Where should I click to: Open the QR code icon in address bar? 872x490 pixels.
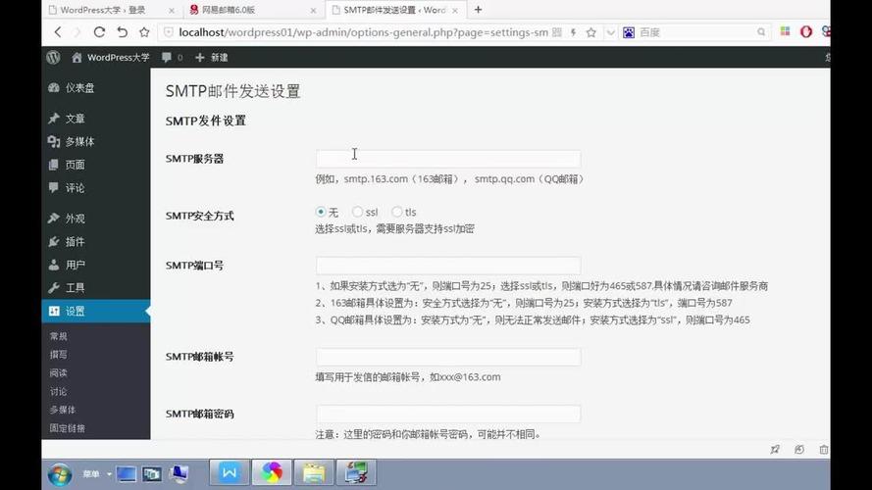coord(557,32)
